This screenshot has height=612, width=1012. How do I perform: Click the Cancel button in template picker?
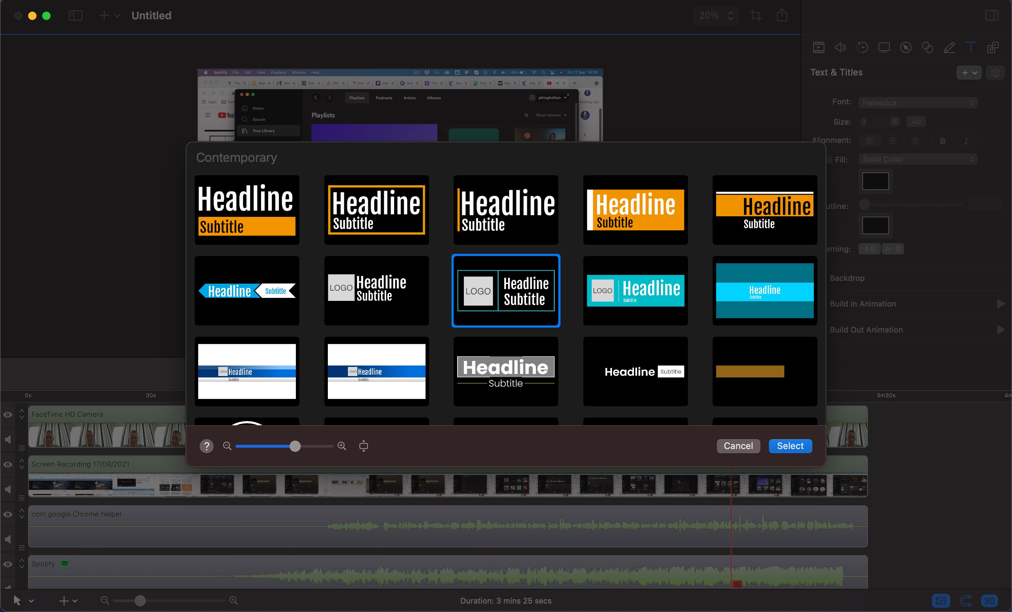tap(738, 446)
